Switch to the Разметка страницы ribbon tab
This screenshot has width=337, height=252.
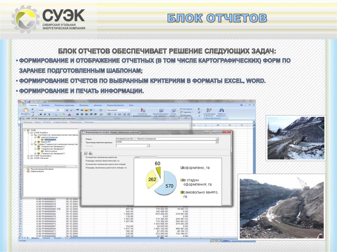tap(64, 105)
